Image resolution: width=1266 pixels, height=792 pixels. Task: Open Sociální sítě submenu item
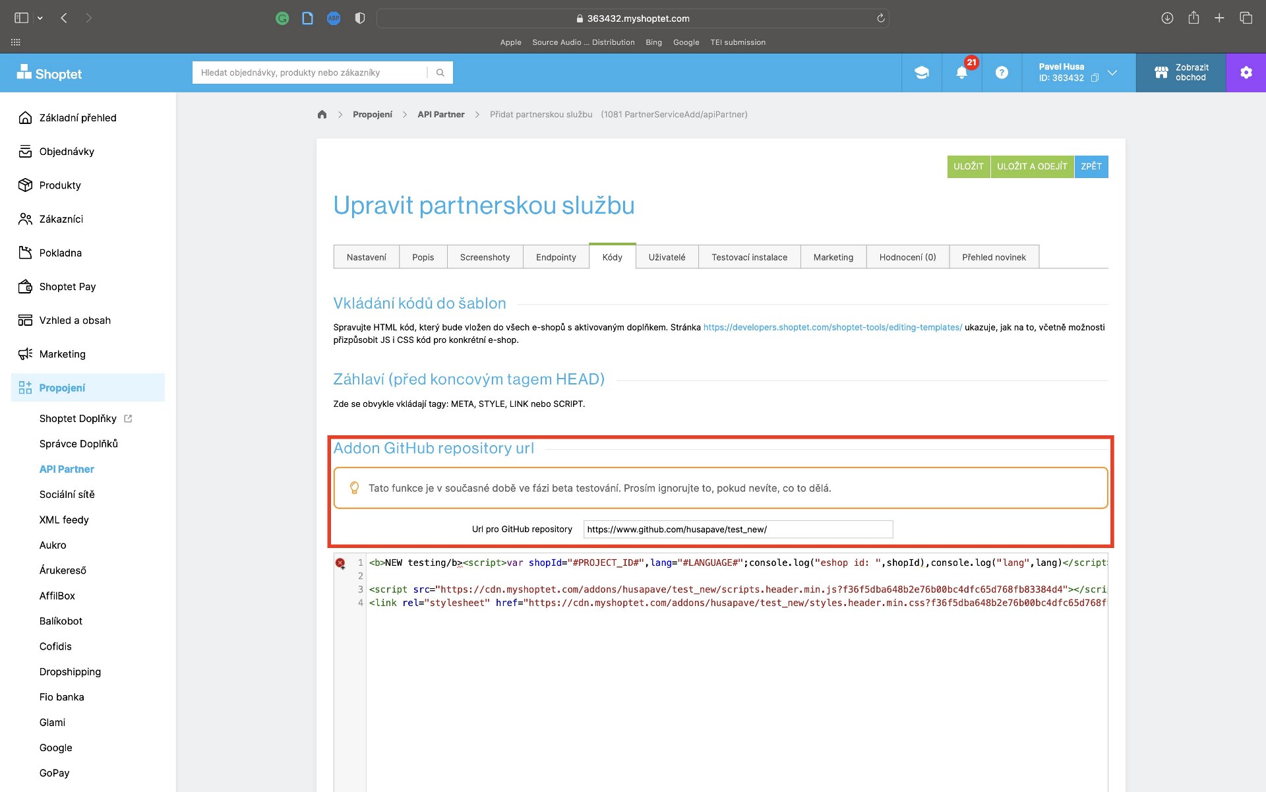coord(67,494)
